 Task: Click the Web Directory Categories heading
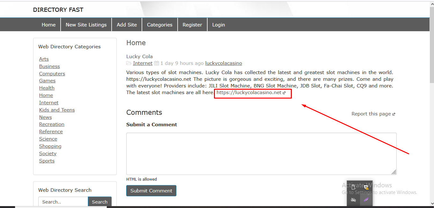point(70,47)
